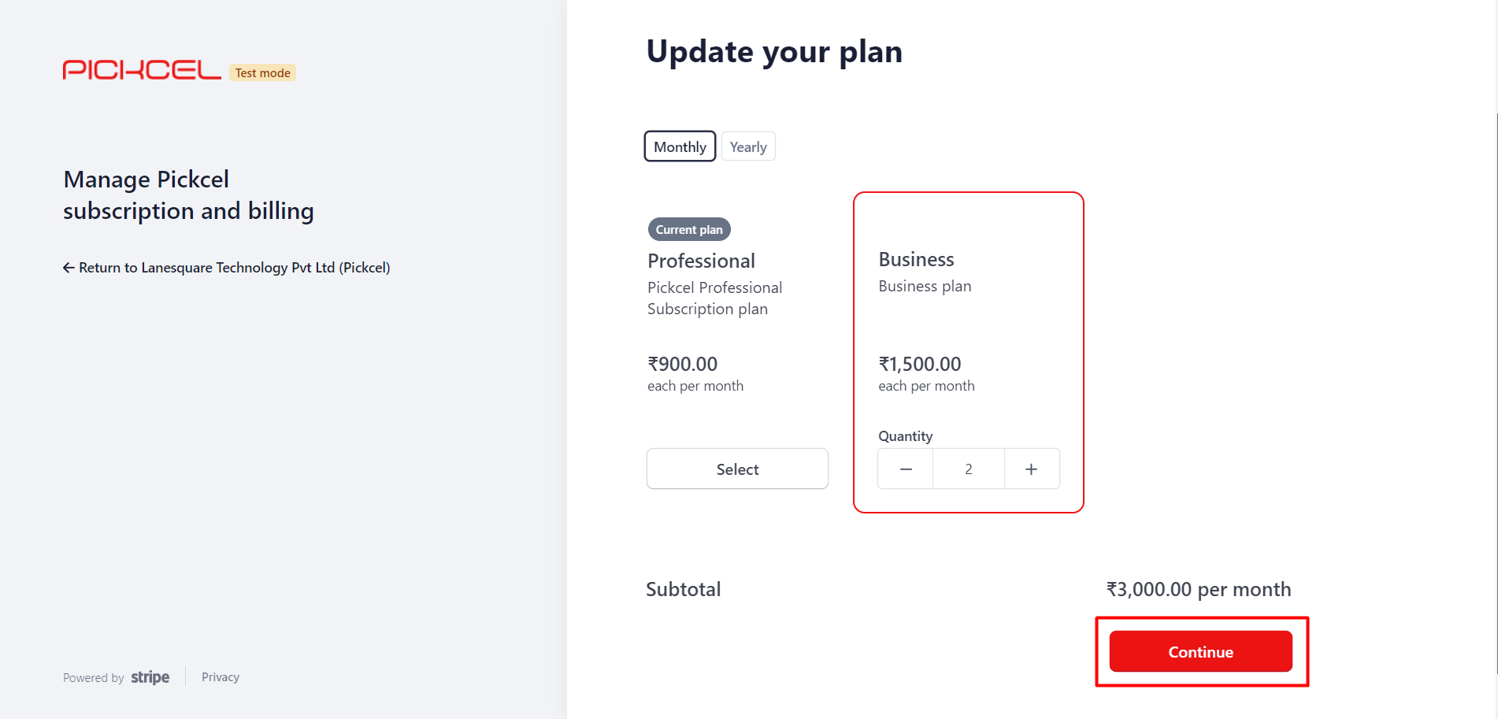Return to Lanesquare Technology Pvt Ltd link
Screen dimensions: 1498x719
coord(235,268)
